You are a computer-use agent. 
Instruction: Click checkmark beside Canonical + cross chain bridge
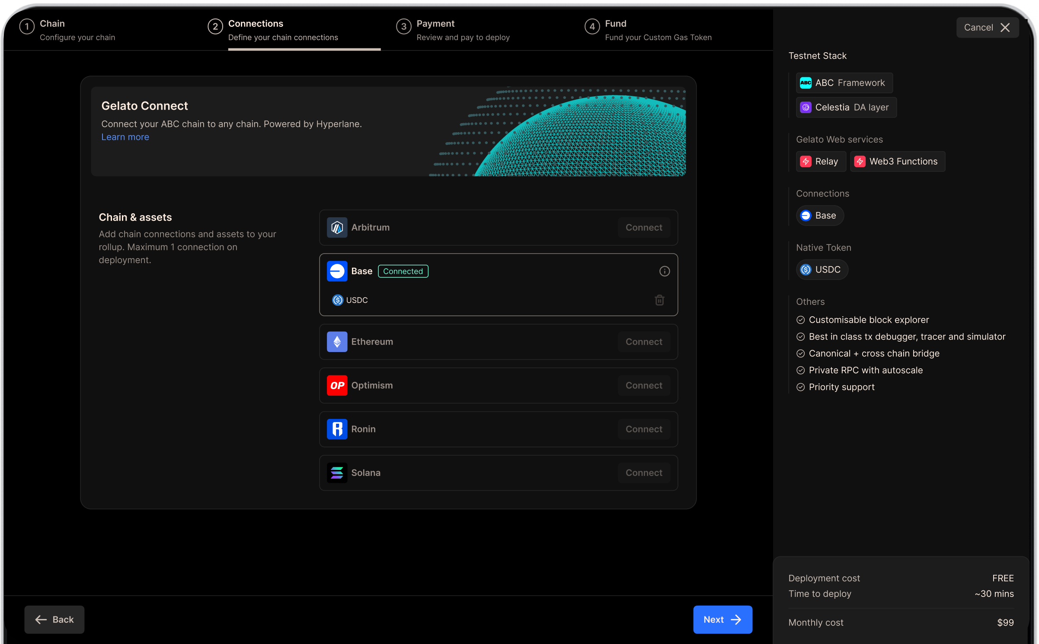(800, 353)
